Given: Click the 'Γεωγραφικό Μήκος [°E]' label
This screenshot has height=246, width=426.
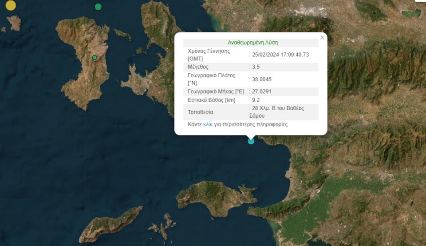Looking at the screenshot, I should [216, 91].
